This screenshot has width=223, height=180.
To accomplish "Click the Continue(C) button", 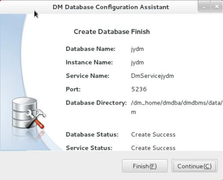I will [x=195, y=166].
